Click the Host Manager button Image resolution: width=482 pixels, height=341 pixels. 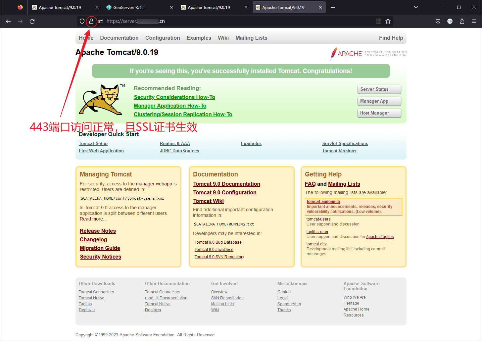pos(379,113)
